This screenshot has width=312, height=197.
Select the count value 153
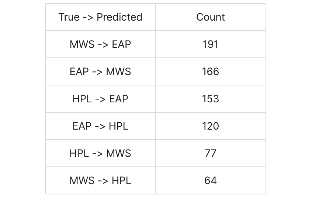(x=211, y=99)
